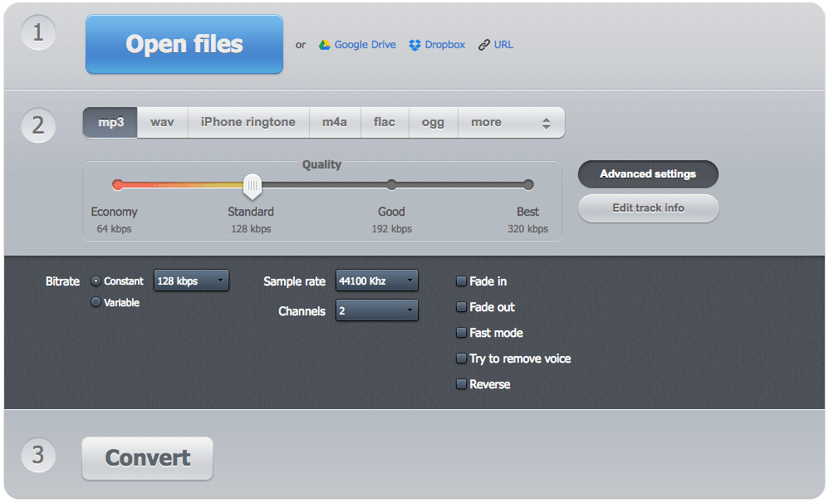
Task: Open the 128 kbps bitrate dropdown
Action: coord(191,281)
